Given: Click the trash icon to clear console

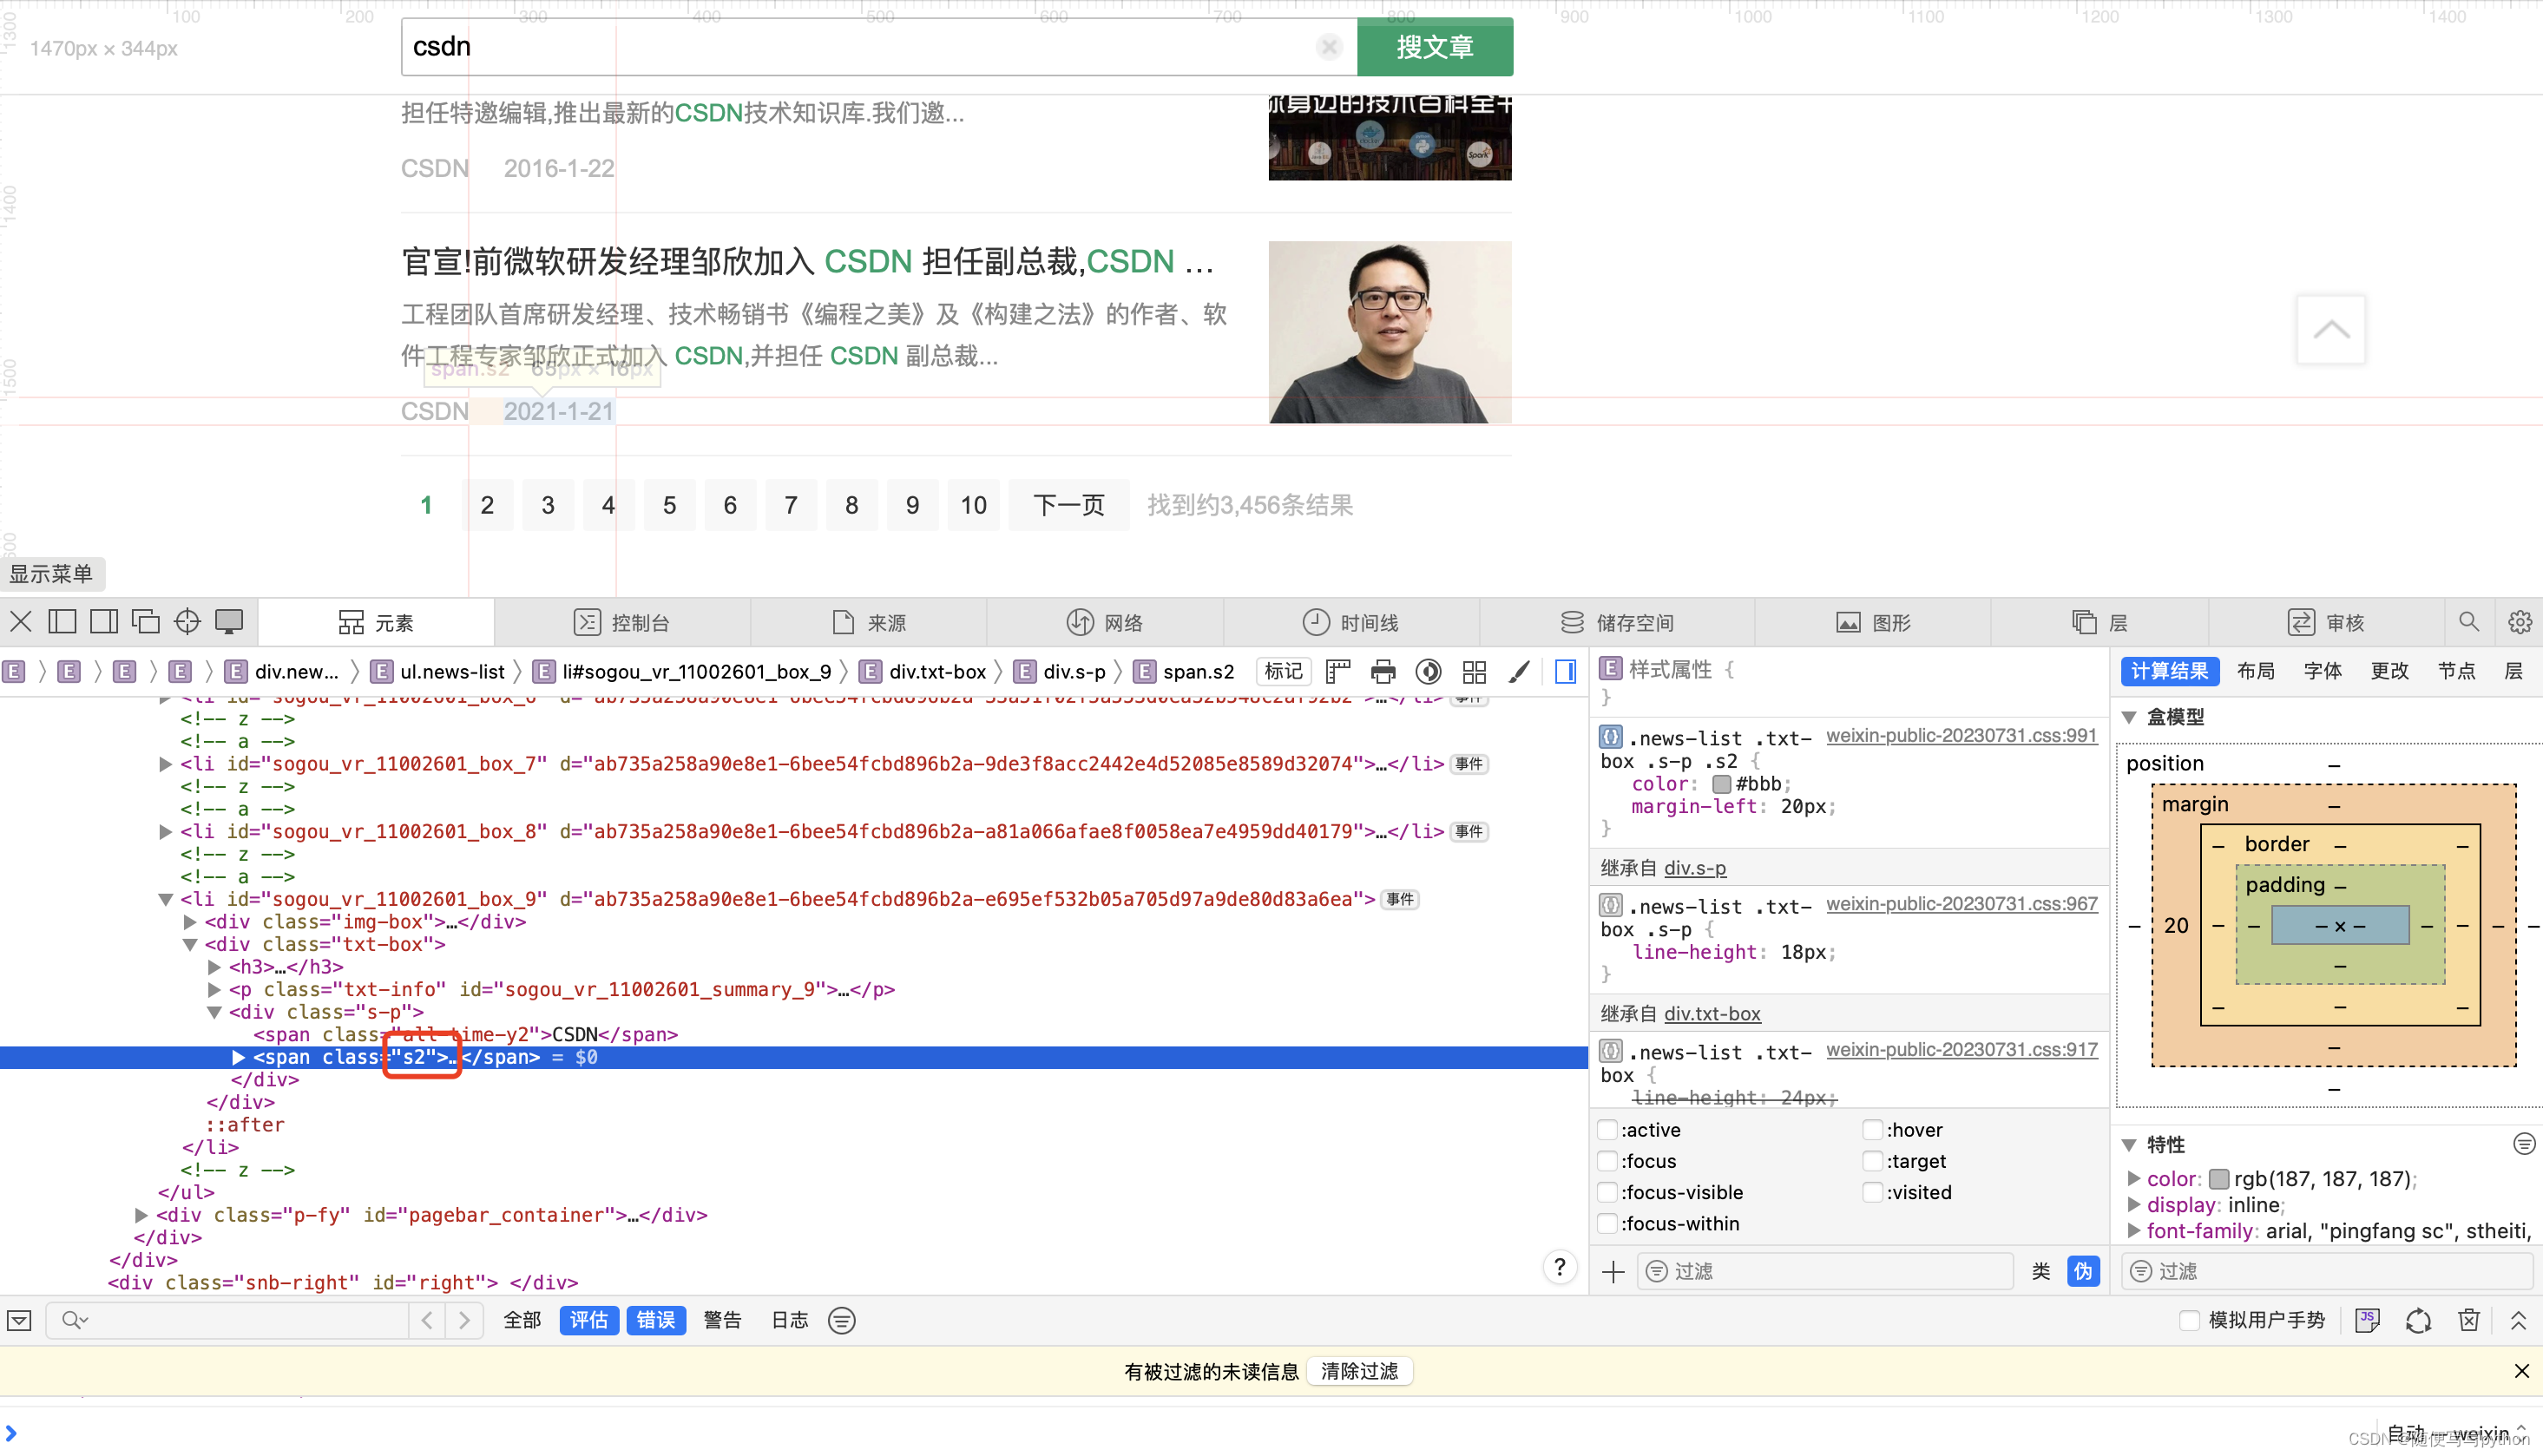Looking at the screenshot, I should click(x=2468, y=1320).
